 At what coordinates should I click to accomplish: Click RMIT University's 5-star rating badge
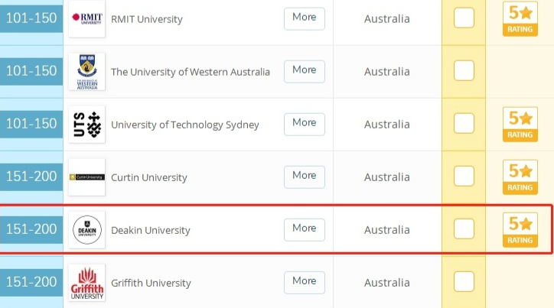pyautogui.click(x=520, y=18)
